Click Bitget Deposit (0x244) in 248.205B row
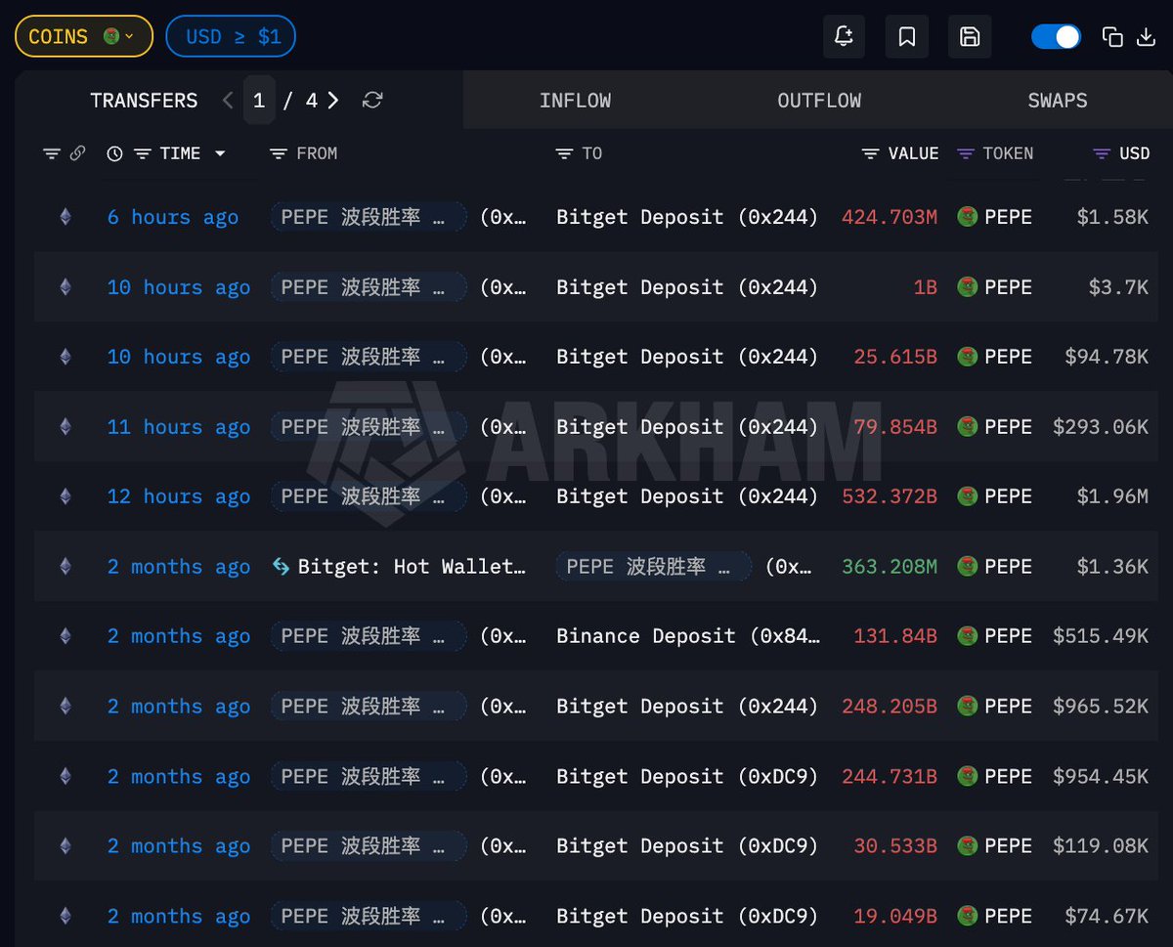The image size is (1173, 947). tap(687, 707)
